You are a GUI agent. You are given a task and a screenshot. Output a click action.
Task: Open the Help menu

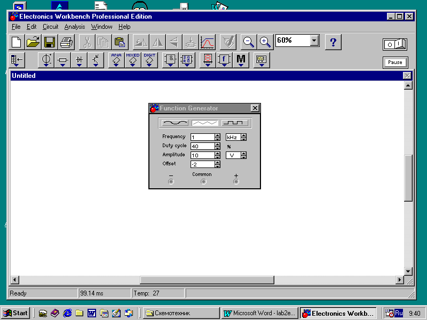point(124,27)
